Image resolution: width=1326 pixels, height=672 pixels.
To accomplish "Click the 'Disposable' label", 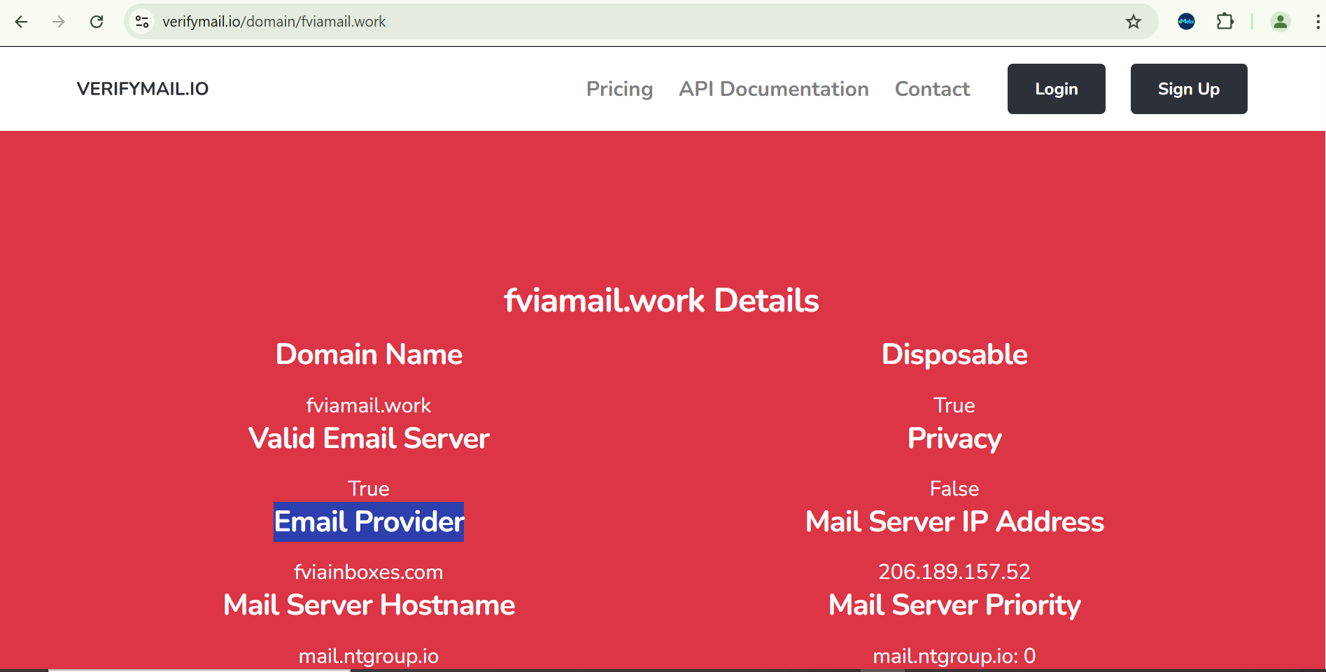I will coord(954,354).
